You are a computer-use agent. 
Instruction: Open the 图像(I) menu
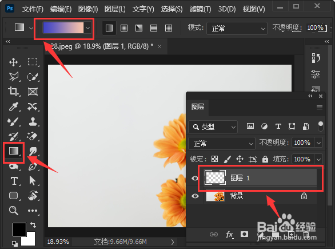click(88, 9)
